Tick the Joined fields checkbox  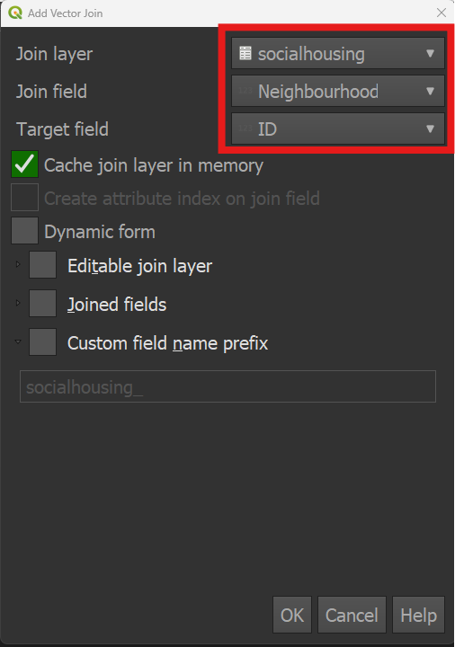click(x=42, y=304)
